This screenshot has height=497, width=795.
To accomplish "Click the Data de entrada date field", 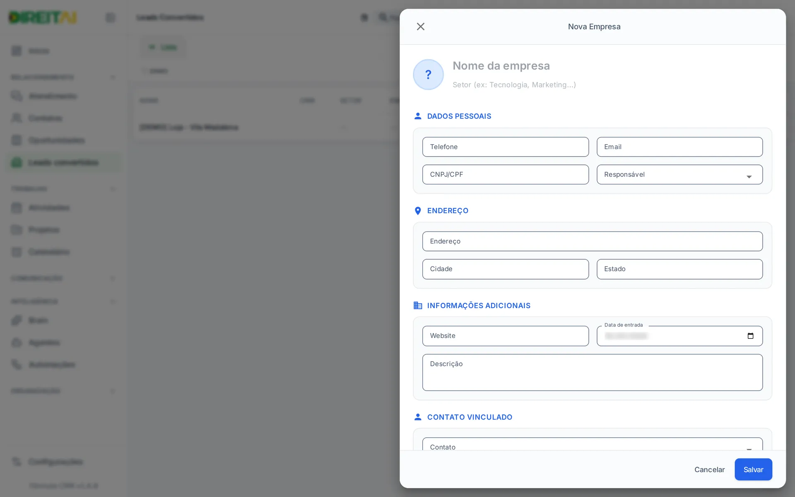I will click(679, 336).
